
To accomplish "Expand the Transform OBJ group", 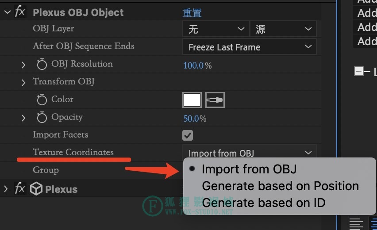I will pos(23,82).
